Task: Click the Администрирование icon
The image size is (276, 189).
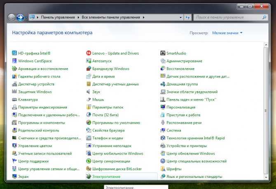Action: click(x=163, y=61)
